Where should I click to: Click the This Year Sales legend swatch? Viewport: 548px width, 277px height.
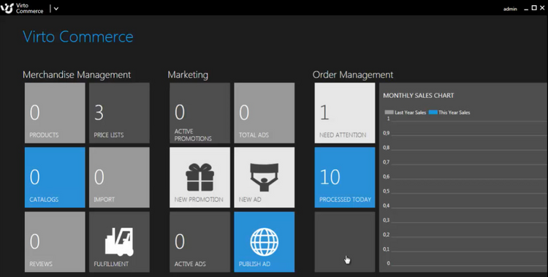coord(433,113)
